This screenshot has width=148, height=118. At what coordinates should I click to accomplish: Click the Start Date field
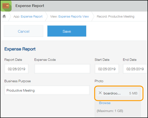pyautogui.click(x=107, y=69)
